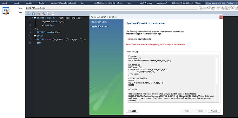Click the 'Execute SQL Statements' task label
Screen dimensions: 238x118
[141, 39]
